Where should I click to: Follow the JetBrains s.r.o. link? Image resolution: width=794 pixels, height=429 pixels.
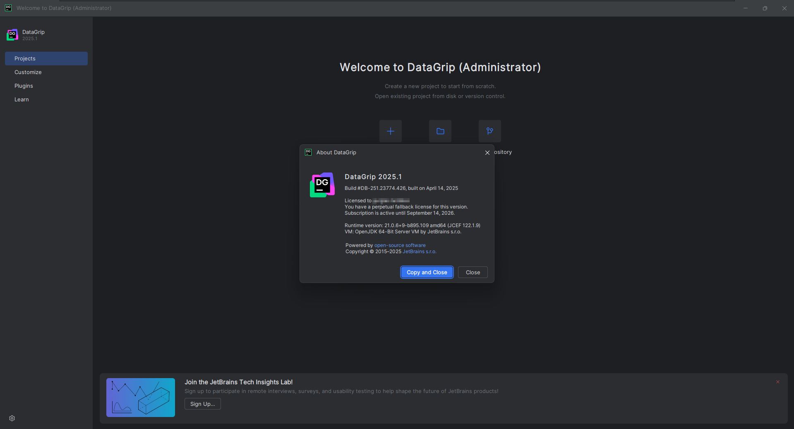(419, 252)
